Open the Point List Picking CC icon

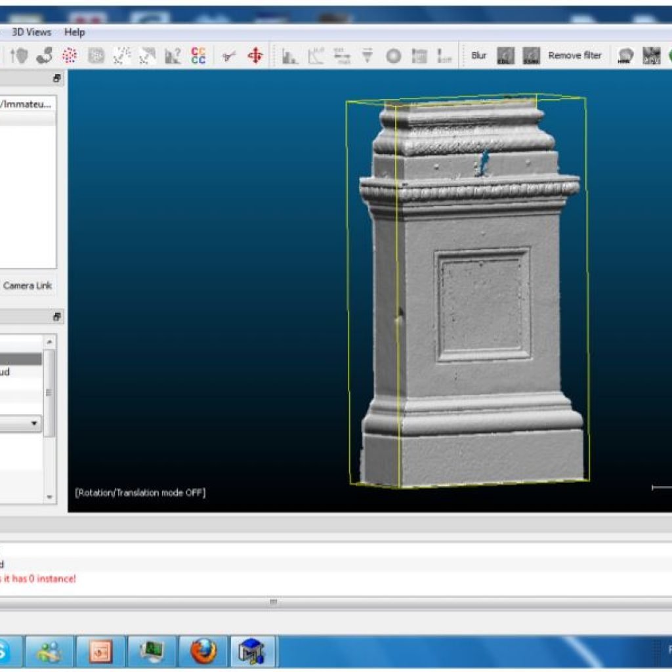198,55
